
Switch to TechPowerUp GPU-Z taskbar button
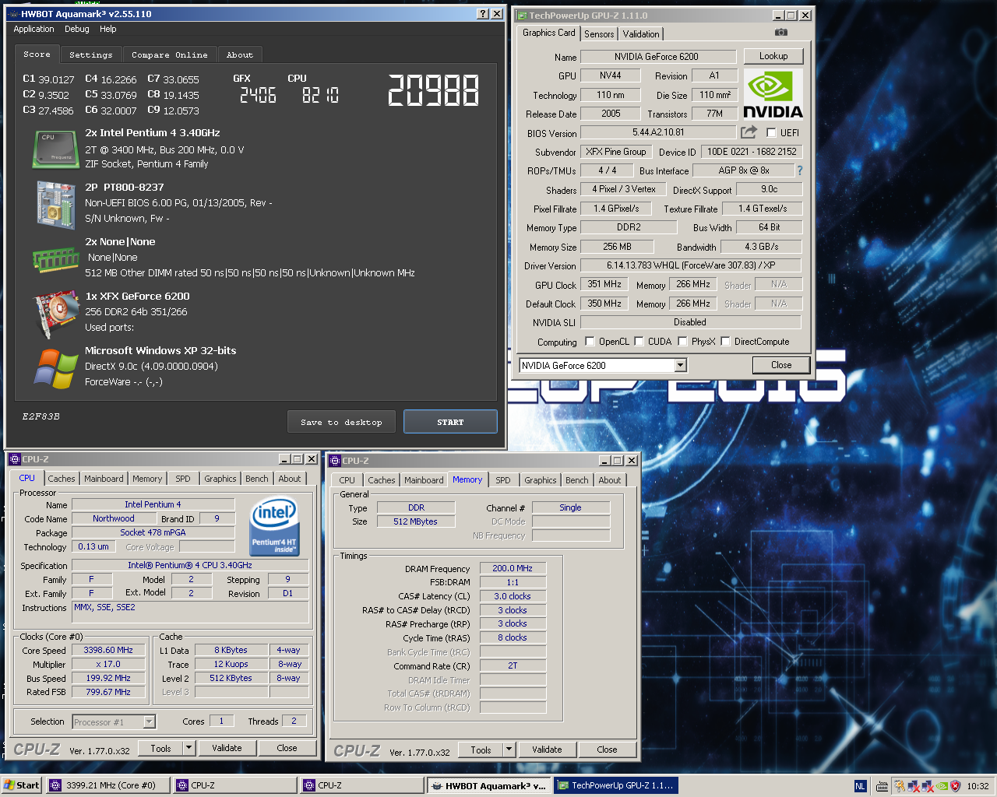click(x=615, y=785)
